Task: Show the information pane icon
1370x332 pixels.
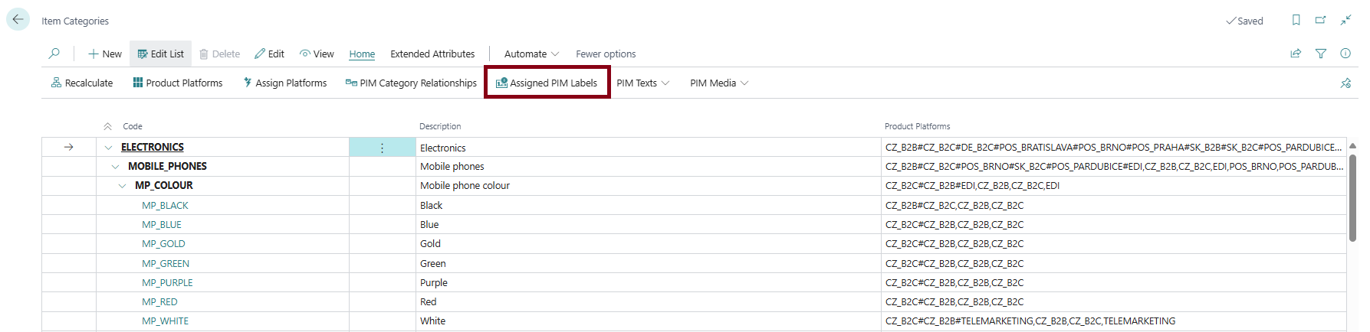Action: point(1345,54)
